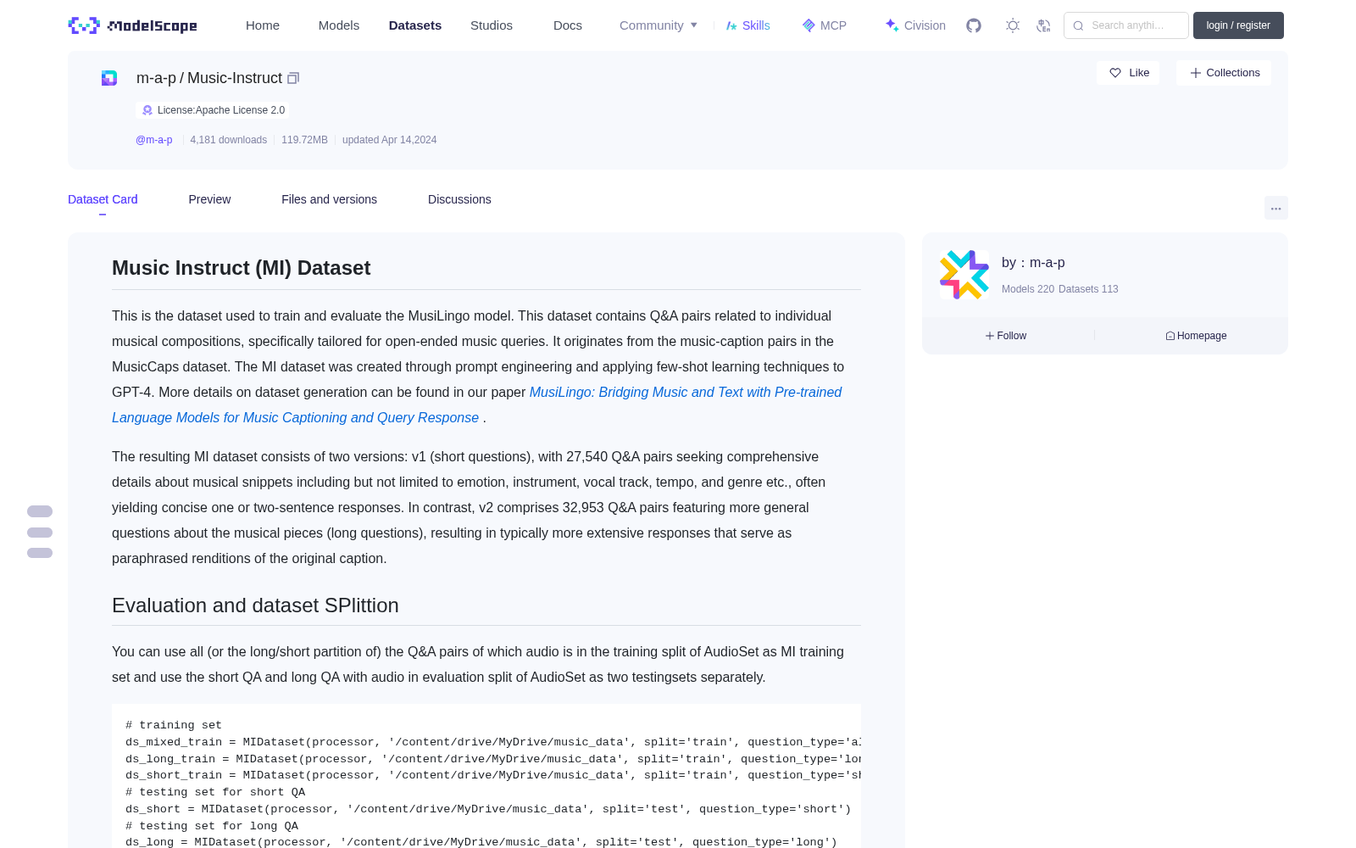The height and width of the screenshot is (848, 1356).
Task: Click the login / register button
Action: [1238, 25]
